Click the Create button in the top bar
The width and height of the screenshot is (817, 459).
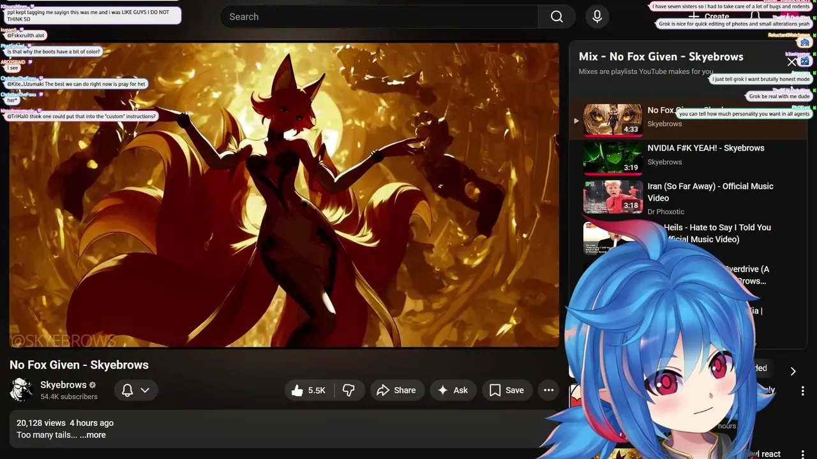pos(710,17)
